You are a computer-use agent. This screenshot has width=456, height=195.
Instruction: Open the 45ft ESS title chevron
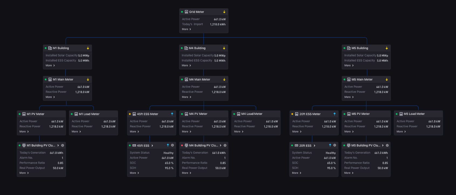(152, 146)
